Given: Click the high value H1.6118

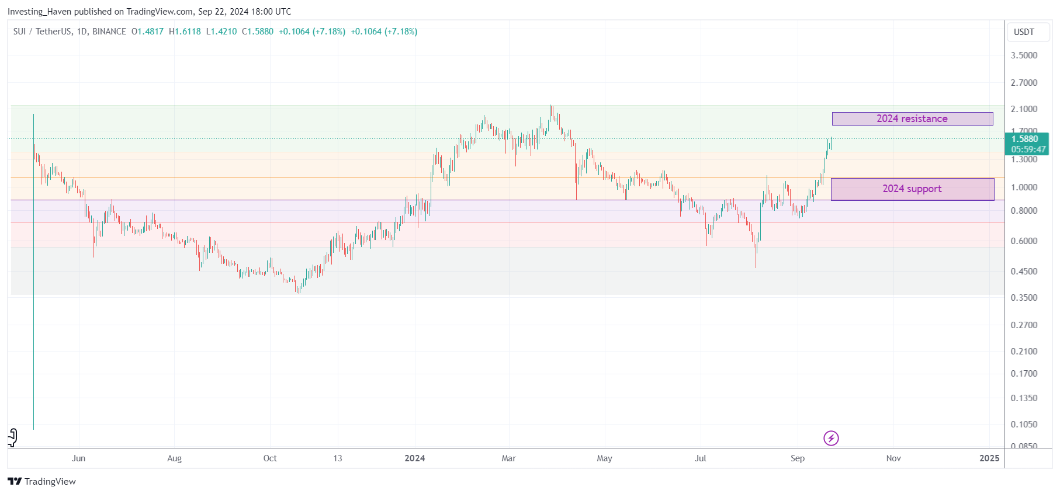Looking at the screenshot, I should 185,32.
